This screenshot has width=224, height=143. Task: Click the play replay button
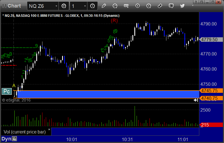(x=137, y=6)
